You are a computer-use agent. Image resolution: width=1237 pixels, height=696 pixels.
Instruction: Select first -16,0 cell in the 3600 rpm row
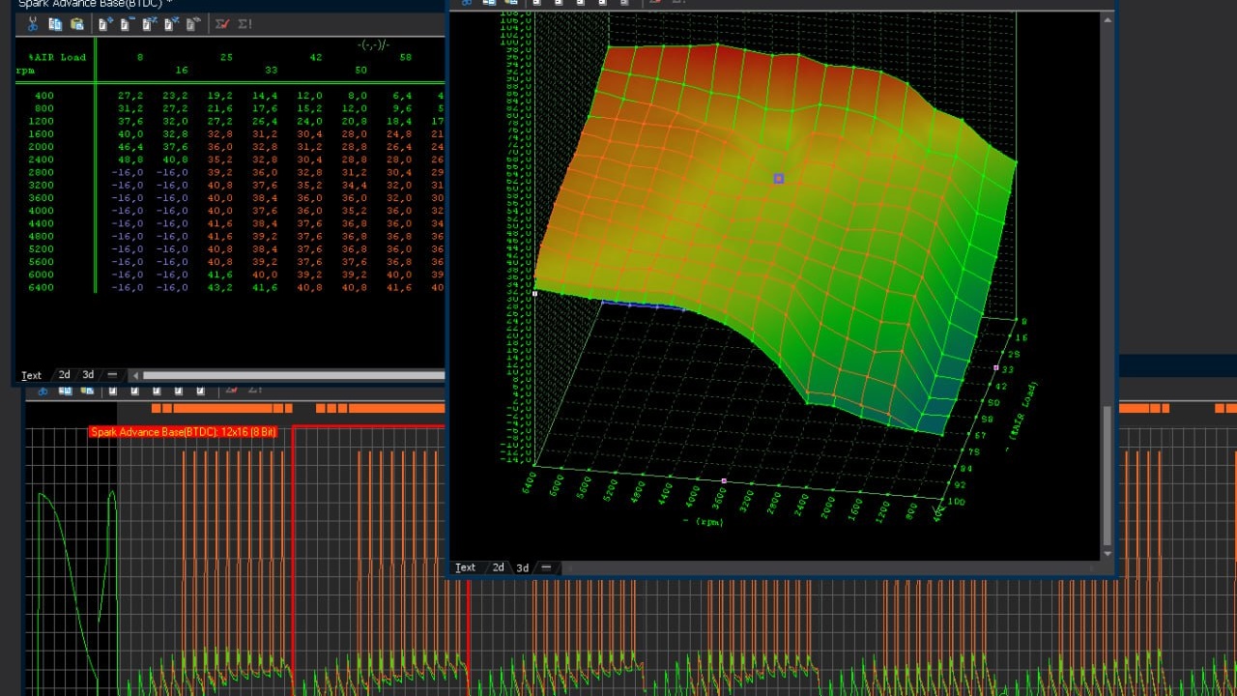tap(128, 198)
